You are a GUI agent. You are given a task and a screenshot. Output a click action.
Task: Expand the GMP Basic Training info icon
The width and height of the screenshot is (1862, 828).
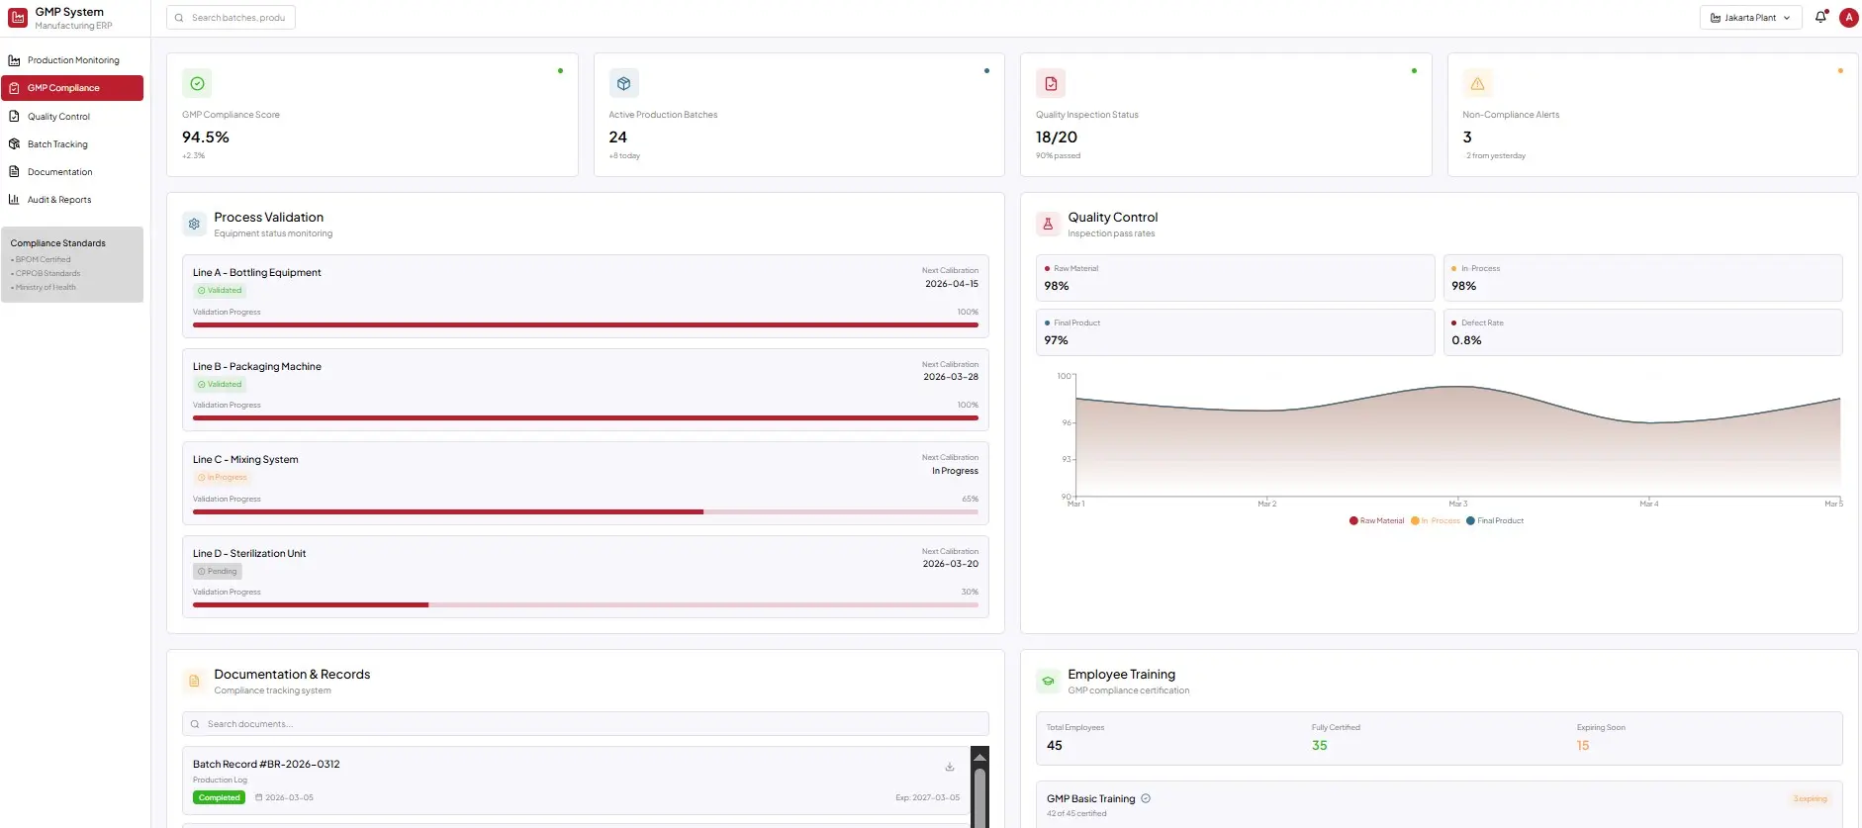(x=1146, y=798)
